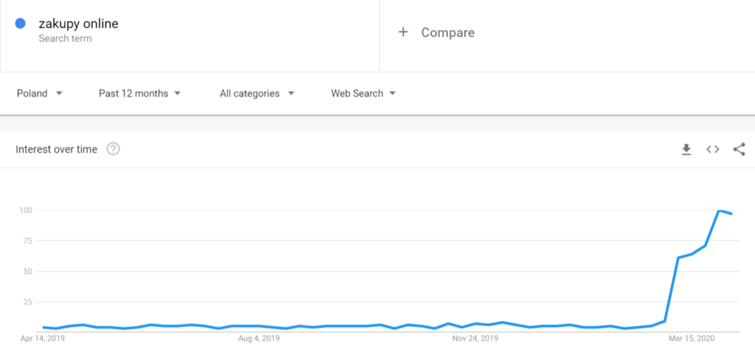This screenshot has height=362, width=755.
Task: Click the Nov 24, 2019 axis label
Action: [476, 339]
